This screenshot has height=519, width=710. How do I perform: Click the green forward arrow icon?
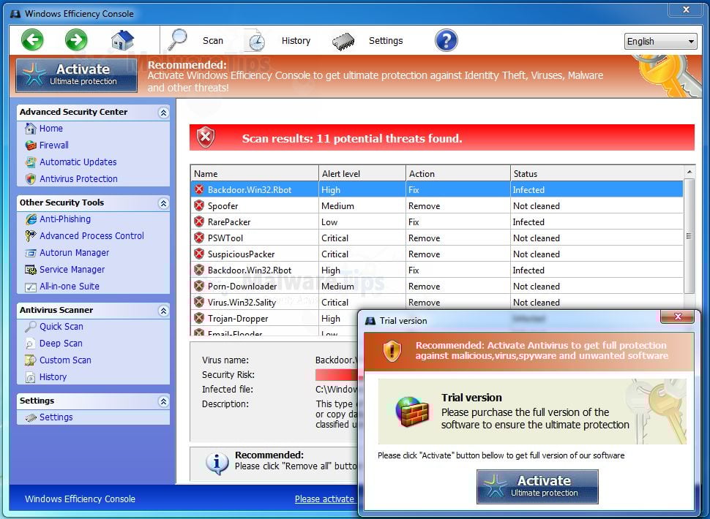(76, 40)
